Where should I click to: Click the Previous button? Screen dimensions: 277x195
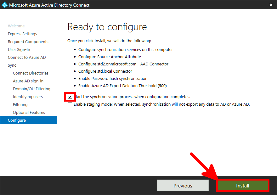183,185
